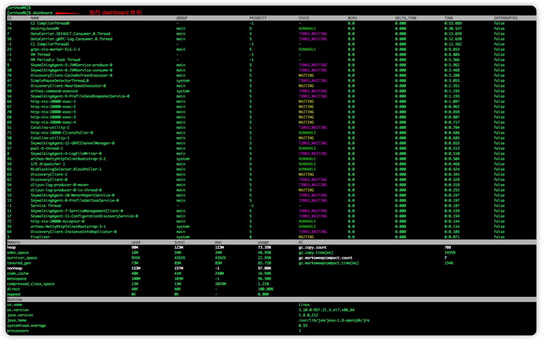Click time value '0:53.089'
The height and width of the screenshot is (341, 542).
point(453,23)
